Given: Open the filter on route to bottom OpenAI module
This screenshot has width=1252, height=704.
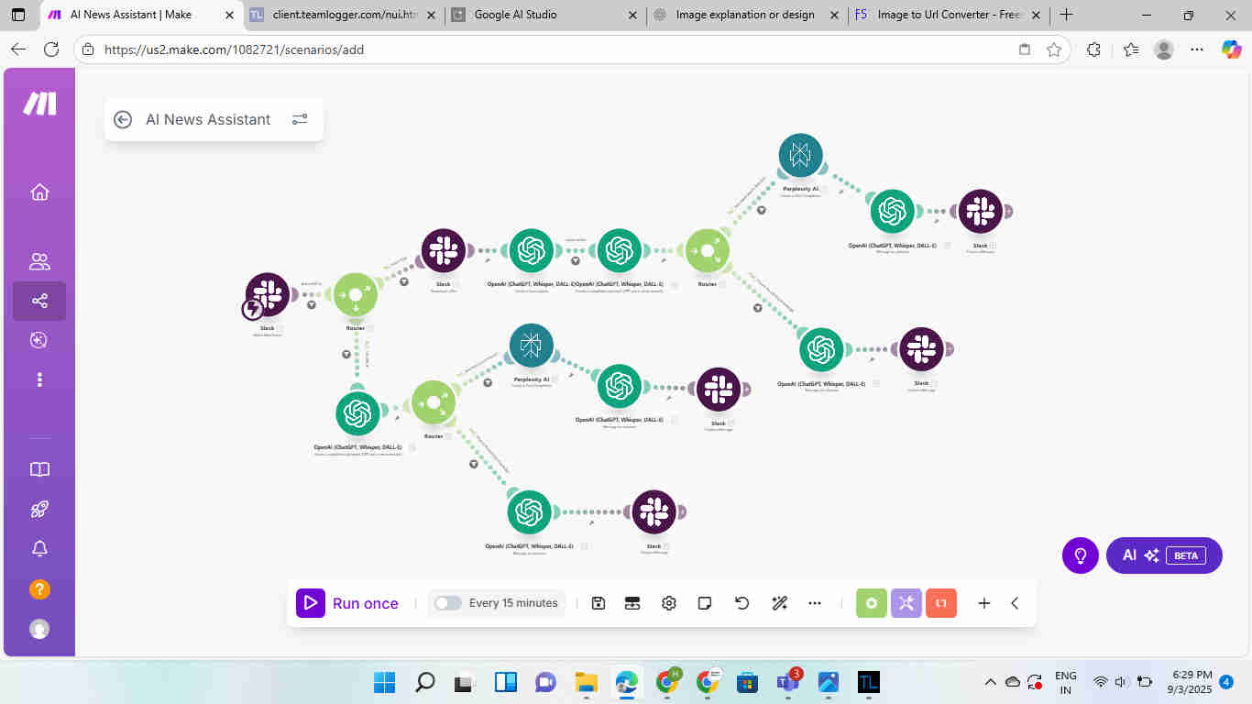Looking at the screenshot, I should pyautogui.click(x=474, y=464).
